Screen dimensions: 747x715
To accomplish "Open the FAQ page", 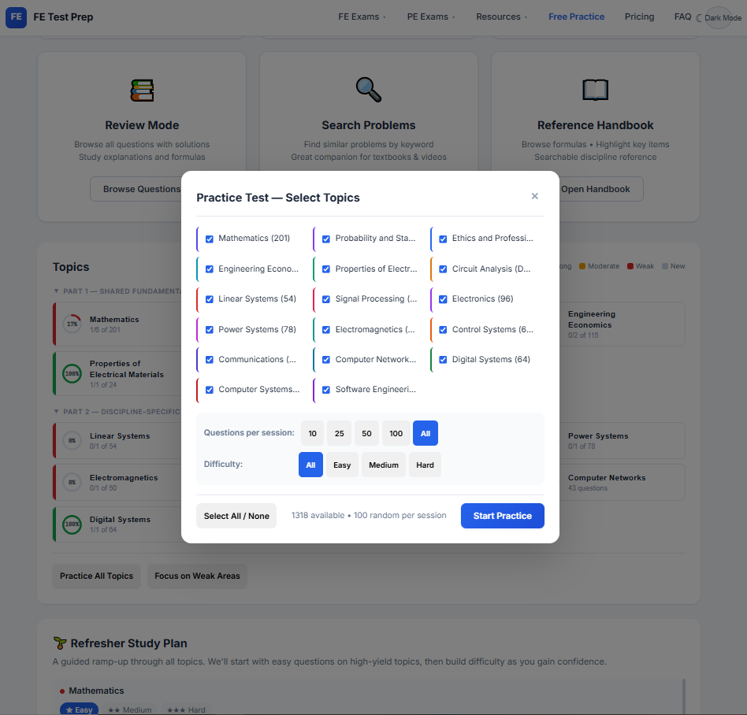I will click(x=682, y=17).
